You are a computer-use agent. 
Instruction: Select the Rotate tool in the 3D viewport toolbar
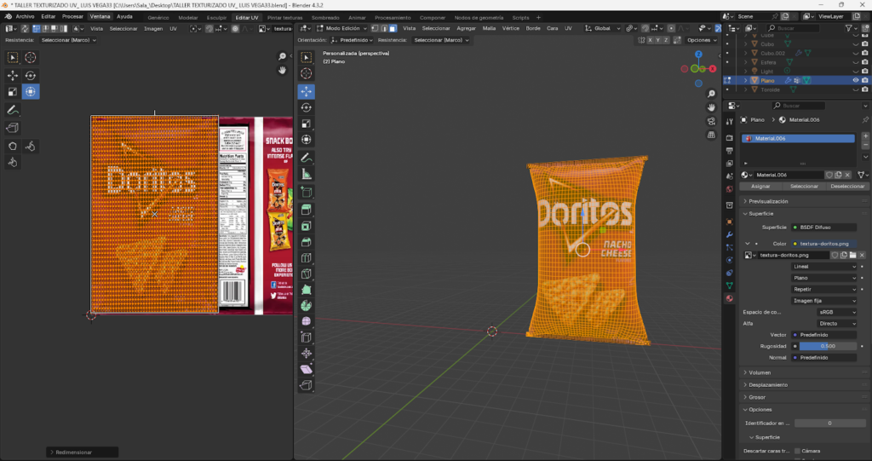pyautogui.click(x=307, y=107)
